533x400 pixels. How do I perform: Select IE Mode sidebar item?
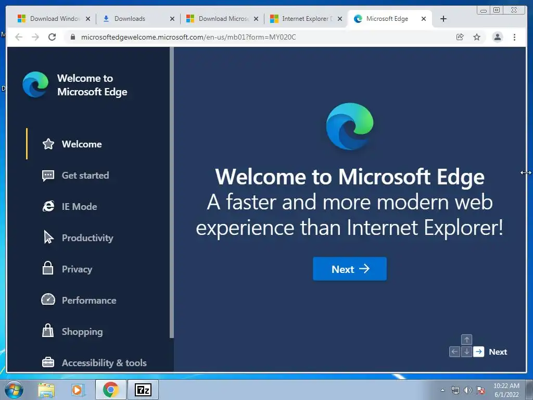[79, 206]
